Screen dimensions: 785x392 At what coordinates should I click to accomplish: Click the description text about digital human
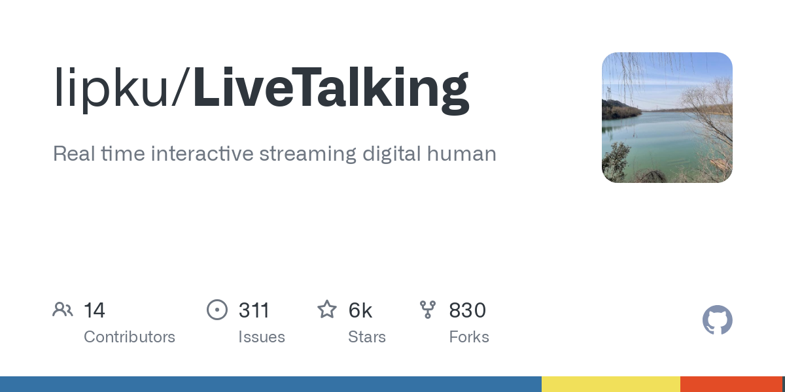pyautogui.click(x=275, y=154)
